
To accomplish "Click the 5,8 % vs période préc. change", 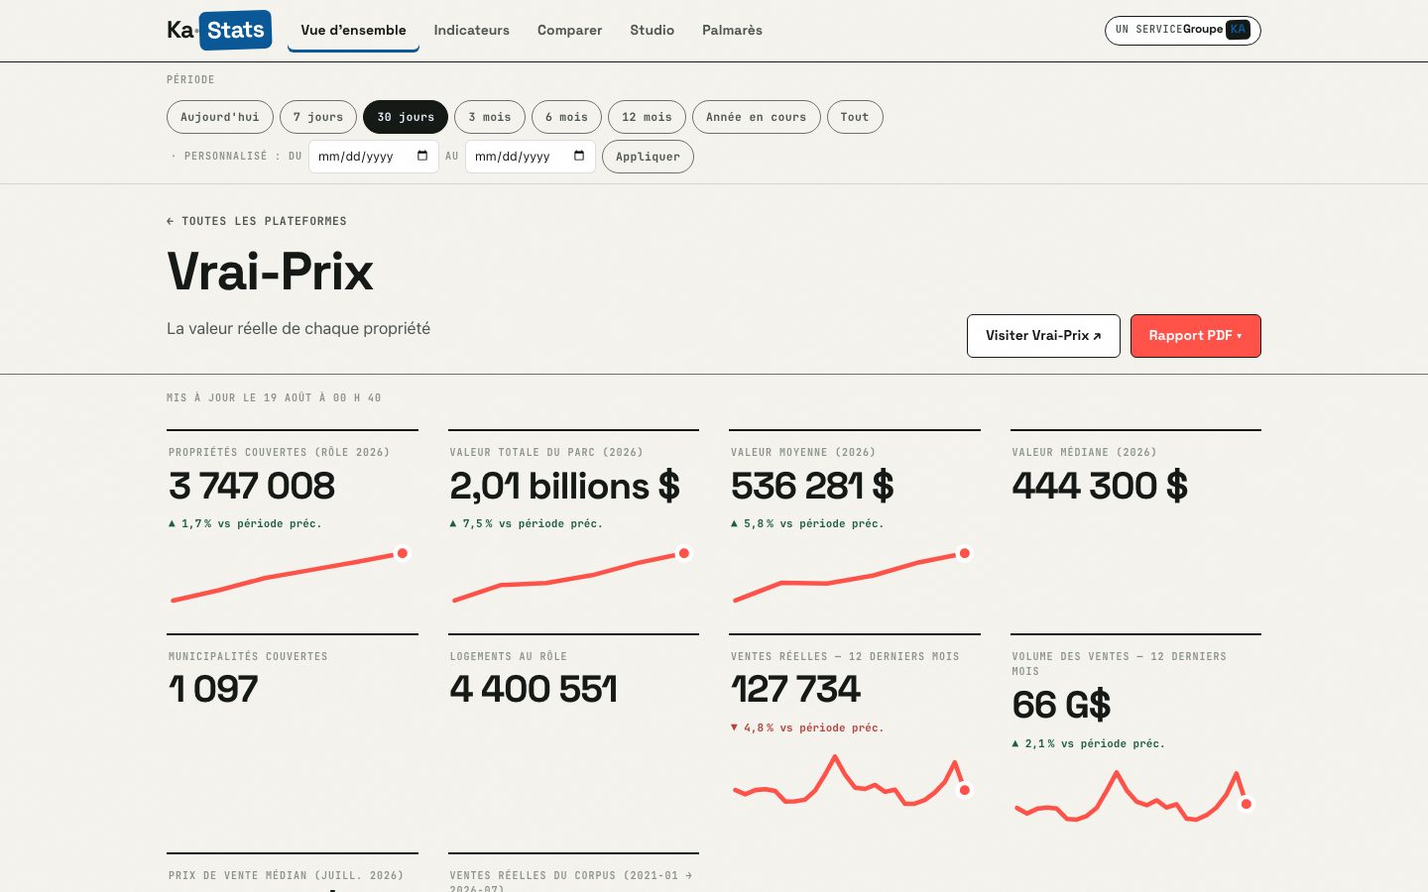I will tap(807, 523).
